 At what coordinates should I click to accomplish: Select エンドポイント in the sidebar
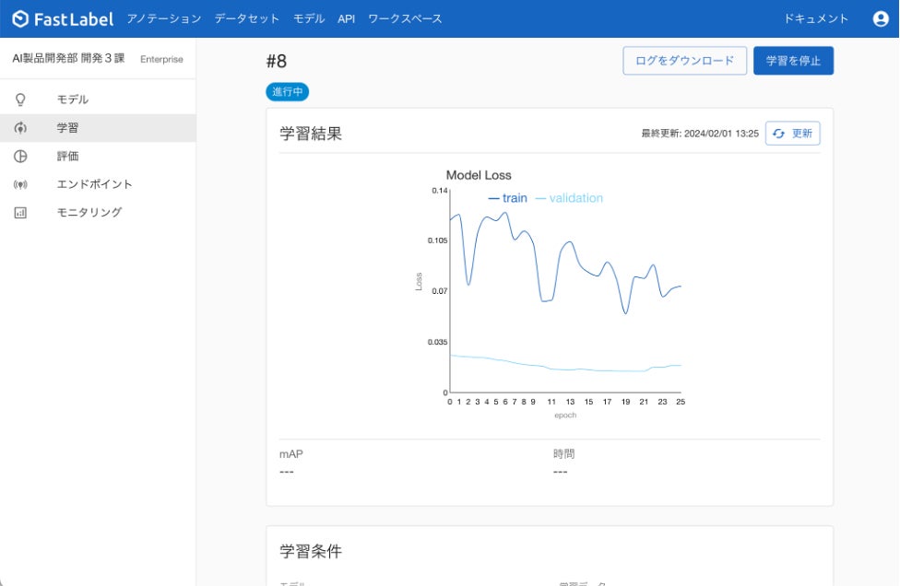coord(98,184)
